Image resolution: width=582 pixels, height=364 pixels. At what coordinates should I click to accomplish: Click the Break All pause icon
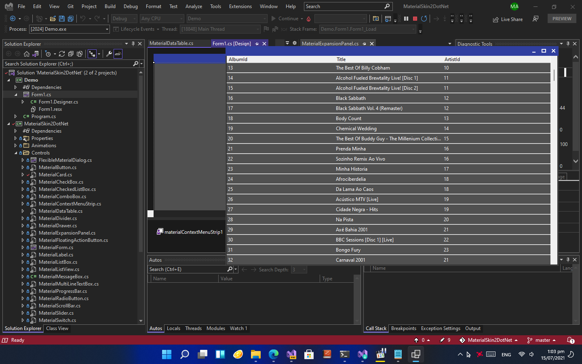click(406, 18)
